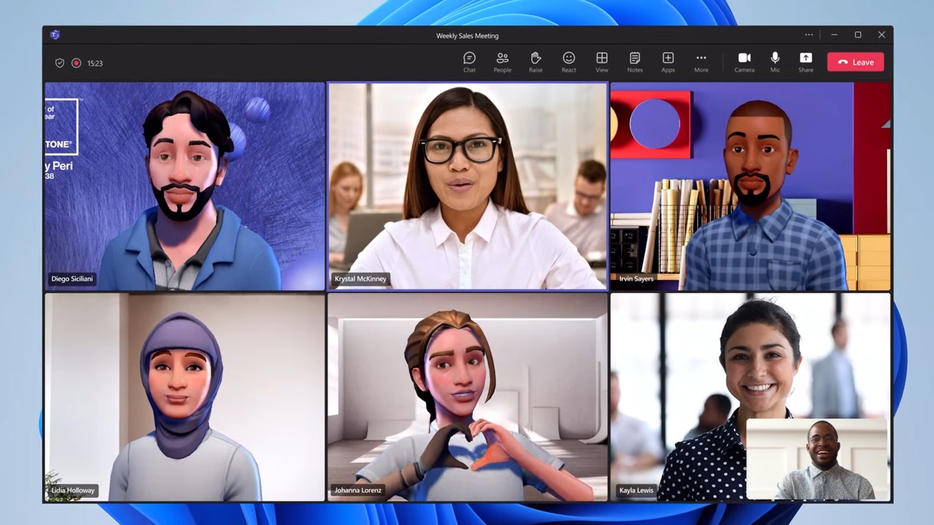Open the React emoji picker

pos(568,62)
